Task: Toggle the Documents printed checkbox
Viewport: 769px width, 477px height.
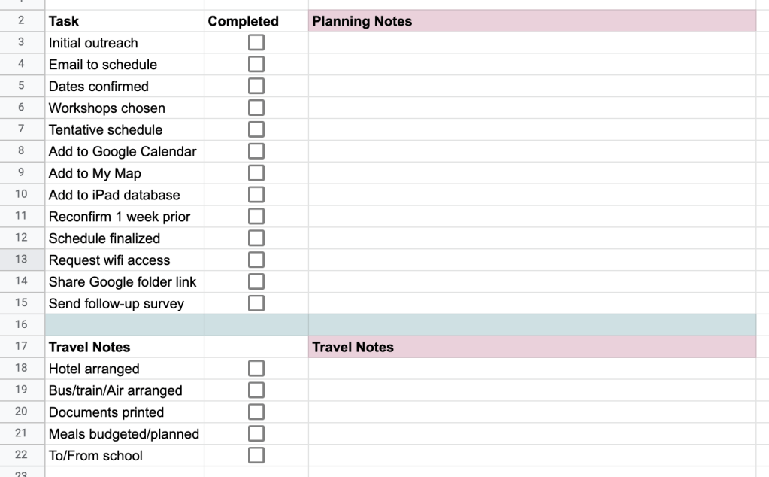Action: click(256, 412)
